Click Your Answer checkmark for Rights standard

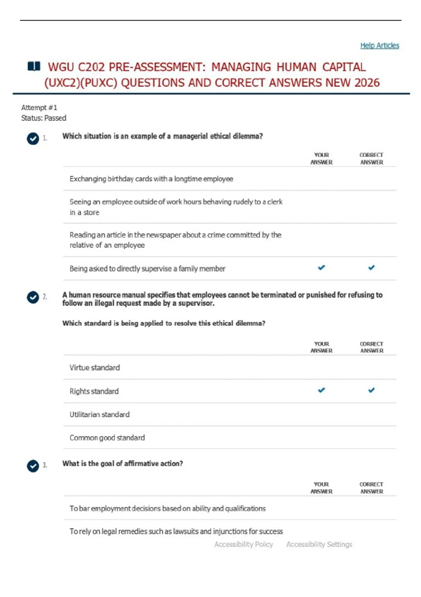321,390
